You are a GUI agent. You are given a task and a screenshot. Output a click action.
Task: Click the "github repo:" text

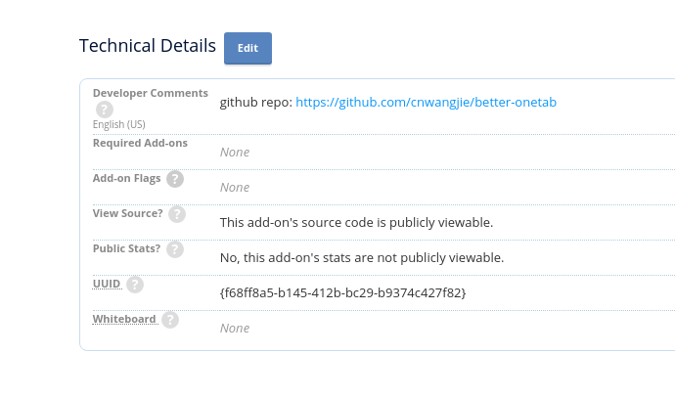[x=256, y=103]
